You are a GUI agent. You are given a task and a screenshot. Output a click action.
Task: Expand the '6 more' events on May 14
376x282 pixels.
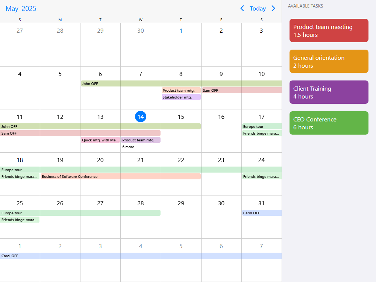click(128, 147)
